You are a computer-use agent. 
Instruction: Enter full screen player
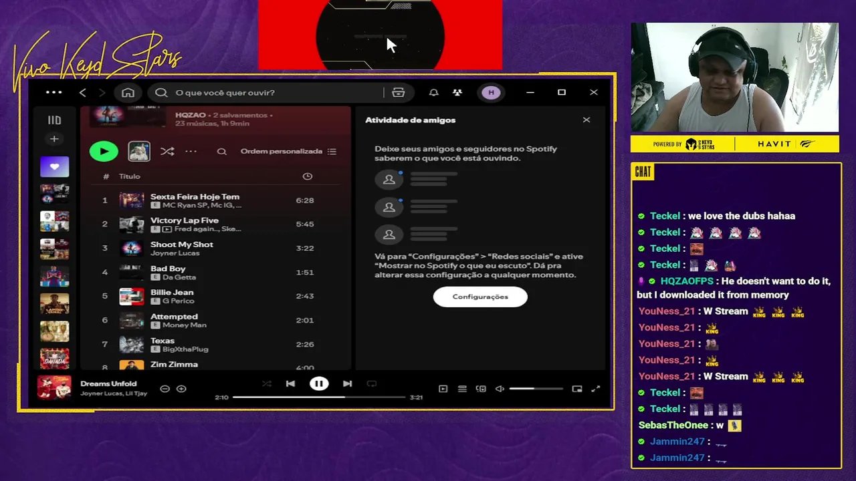point(596,389)
